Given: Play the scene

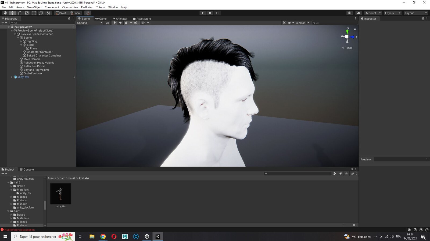Looking at the screenshot, I should click(203, 13).
